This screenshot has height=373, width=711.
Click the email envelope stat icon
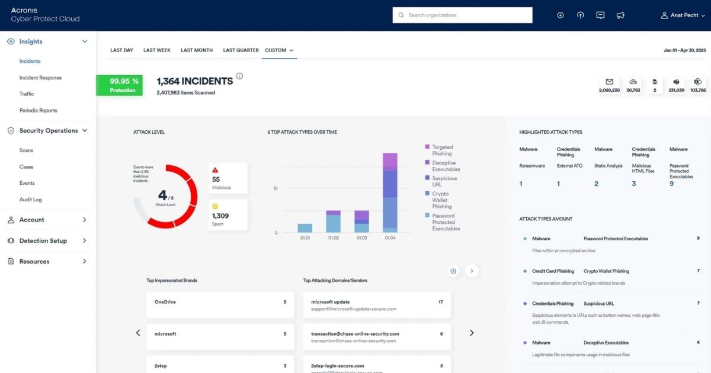click(x=609, y=82)
